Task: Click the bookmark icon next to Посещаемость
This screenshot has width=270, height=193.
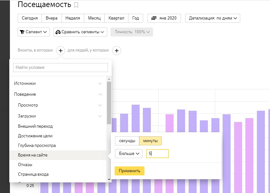Action: click(x=76, y=5)
